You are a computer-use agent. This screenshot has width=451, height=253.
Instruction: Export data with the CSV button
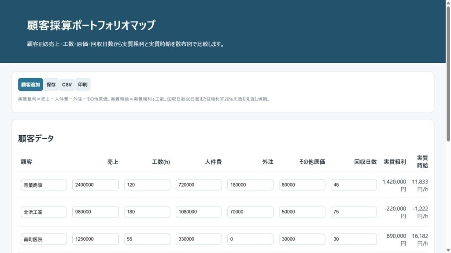click(67, 85)
